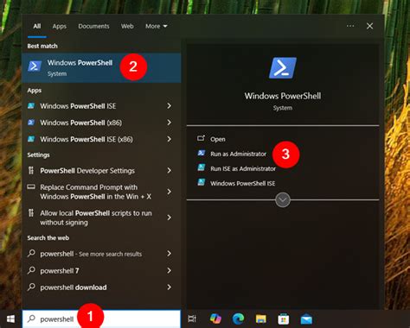
Task: Click the Replace Command Prompt setting icon
Action: [x=31, y=187]
